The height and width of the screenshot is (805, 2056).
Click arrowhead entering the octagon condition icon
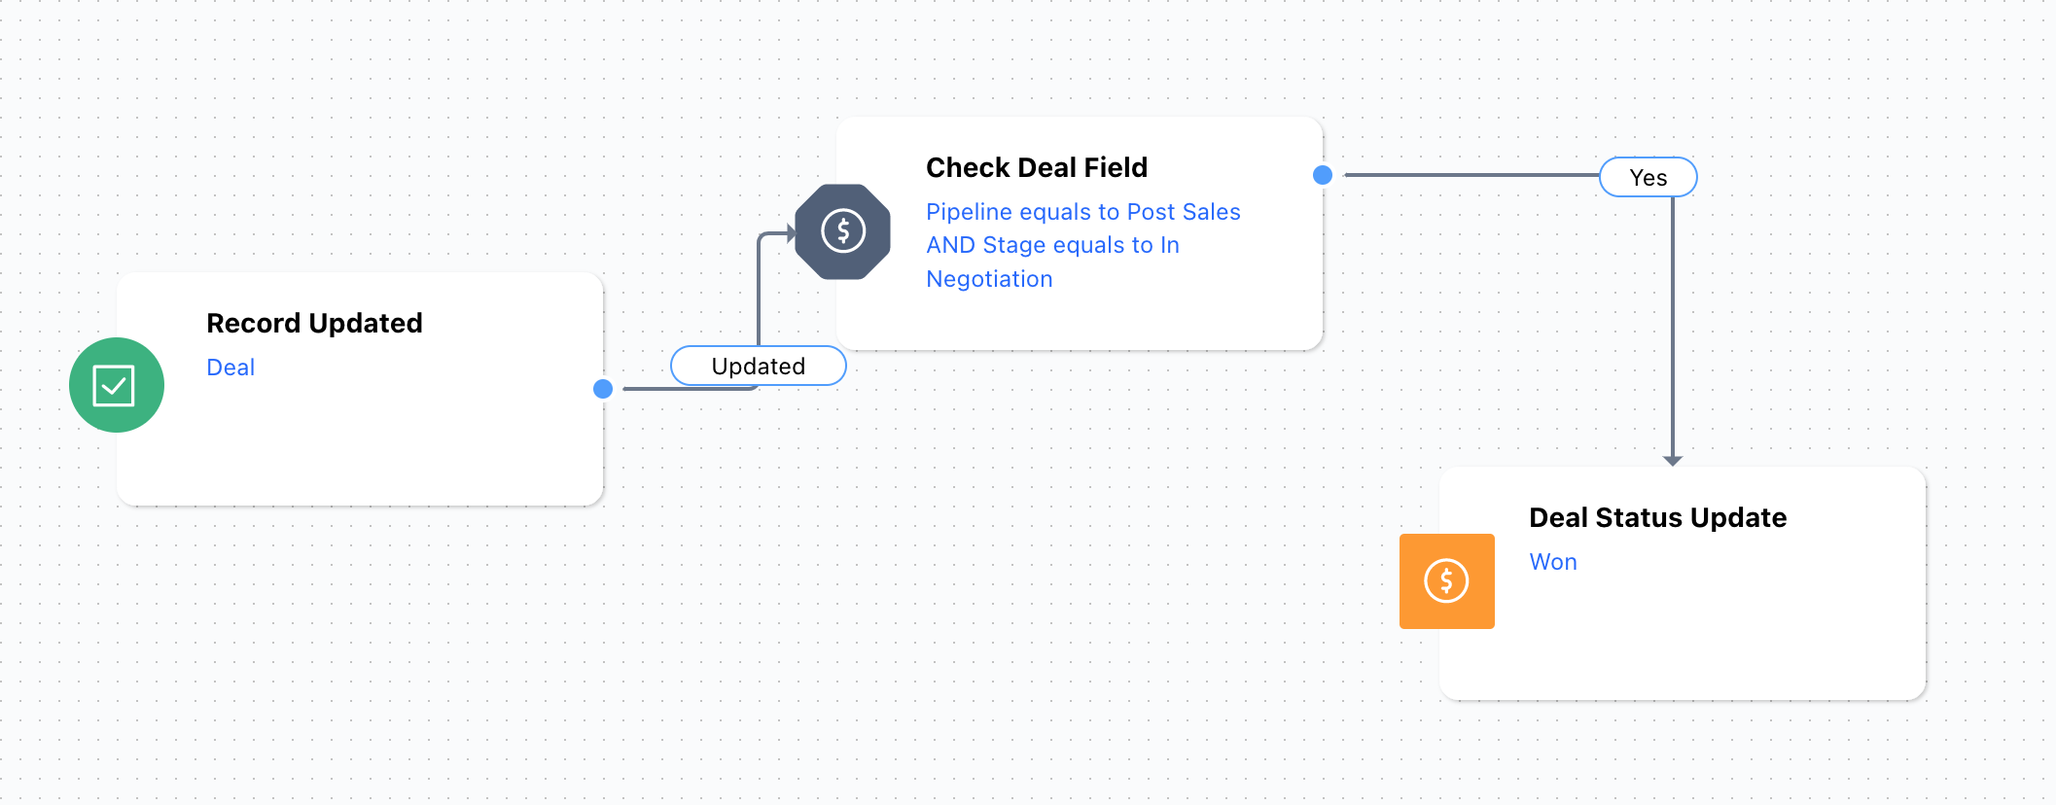point(792,233)
